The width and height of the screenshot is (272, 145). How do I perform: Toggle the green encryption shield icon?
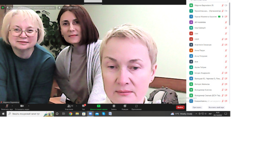pyautogui.click(x=3, y=7)
